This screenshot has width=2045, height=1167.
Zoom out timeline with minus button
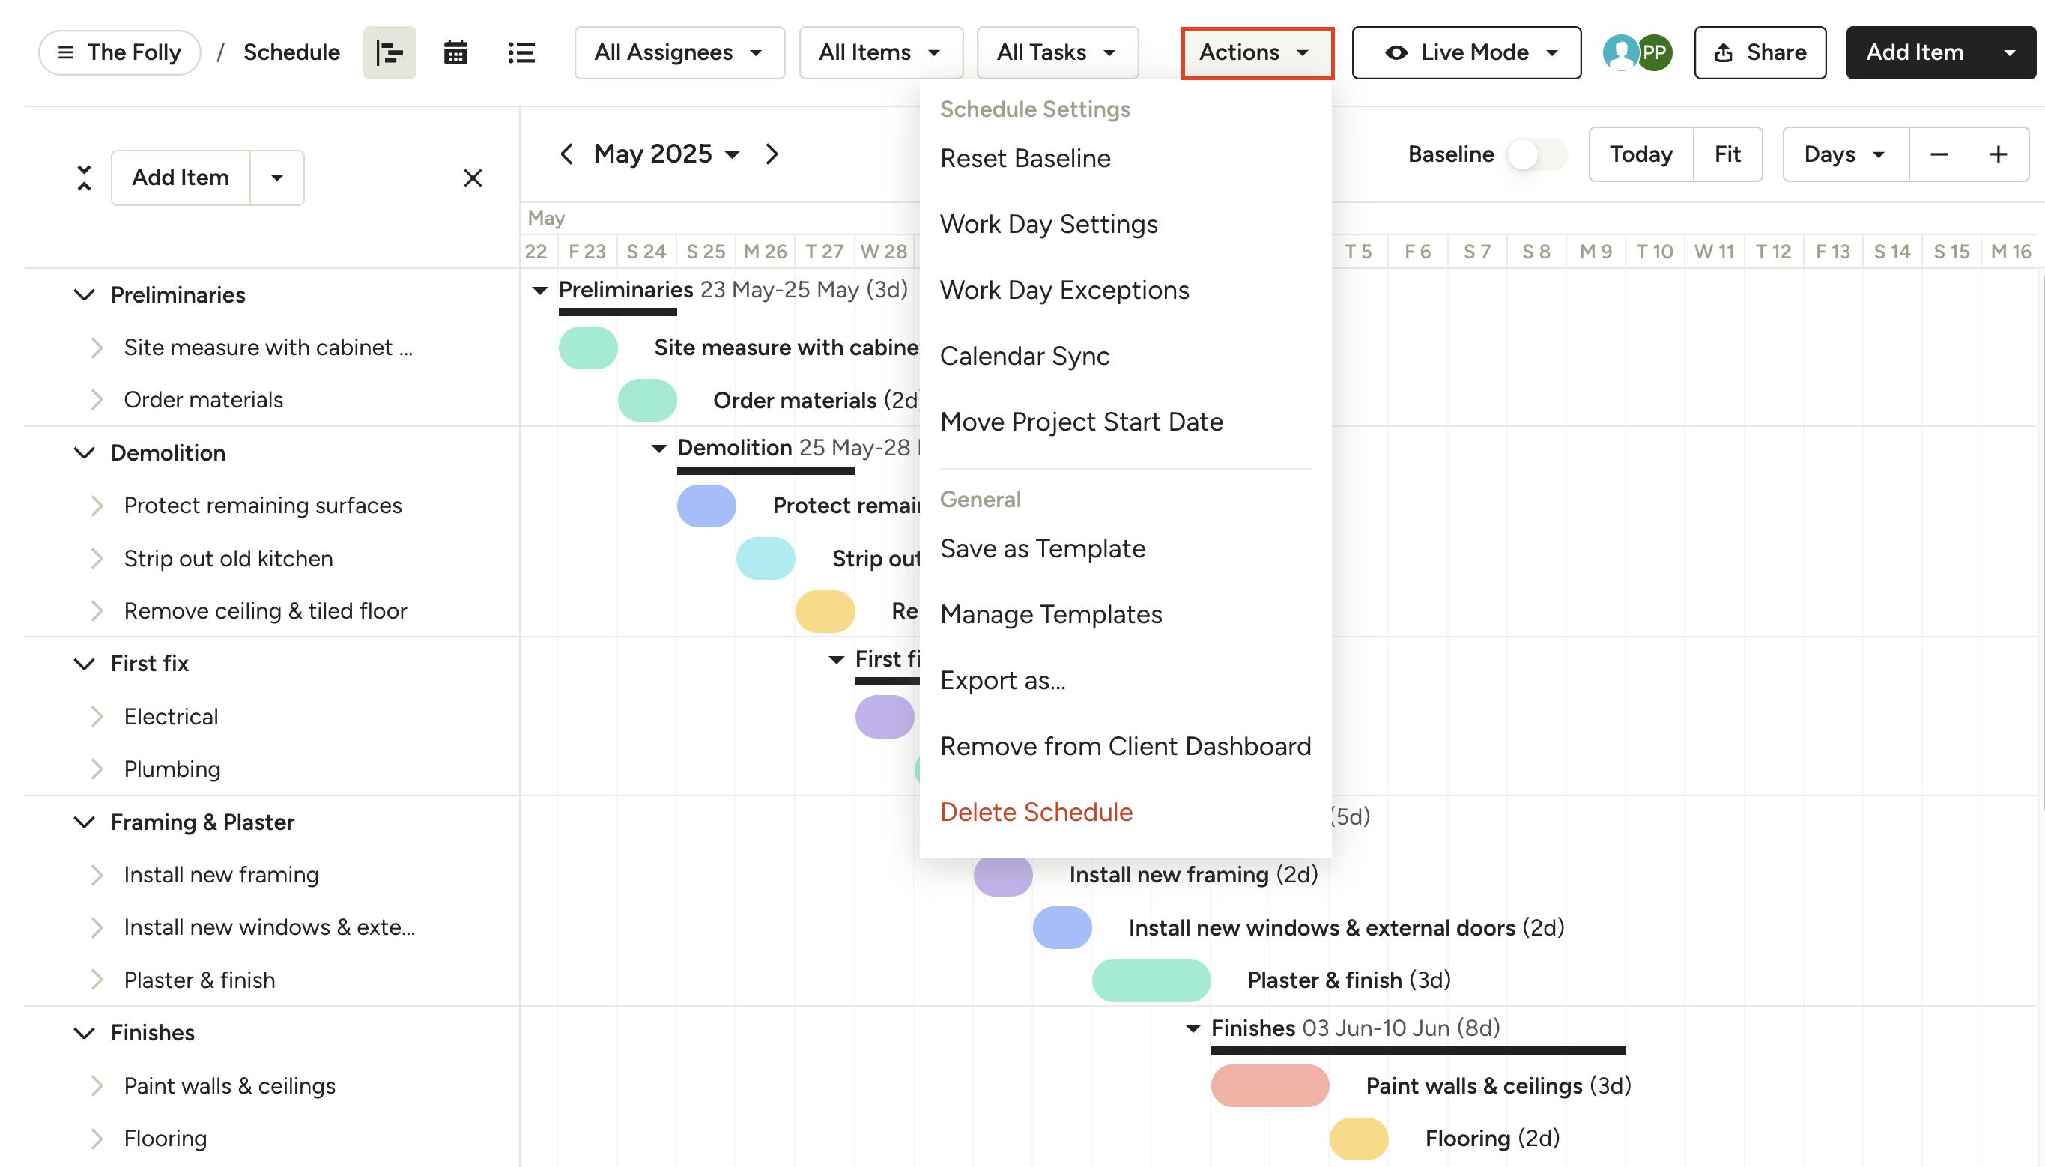tap(1939, 154)
